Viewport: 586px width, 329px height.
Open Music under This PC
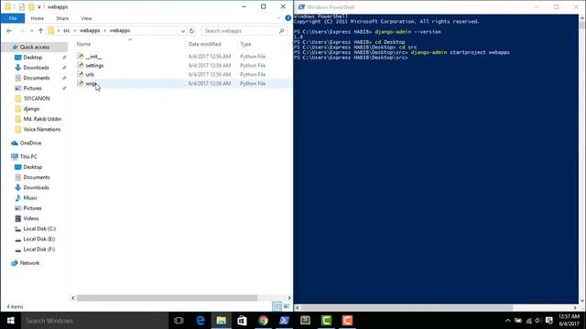(x=30, y=197)
